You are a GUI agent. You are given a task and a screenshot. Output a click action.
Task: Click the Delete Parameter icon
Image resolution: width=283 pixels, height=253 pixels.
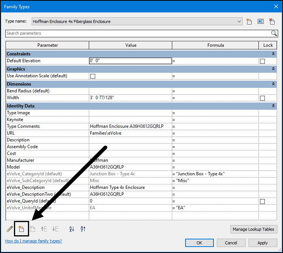click(x=32, y=229)
